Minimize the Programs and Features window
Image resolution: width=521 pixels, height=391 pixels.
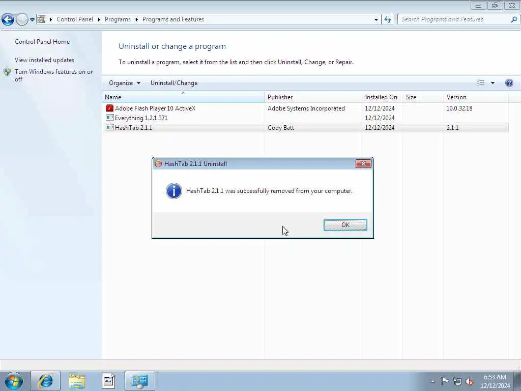click(x=478, y=5)
